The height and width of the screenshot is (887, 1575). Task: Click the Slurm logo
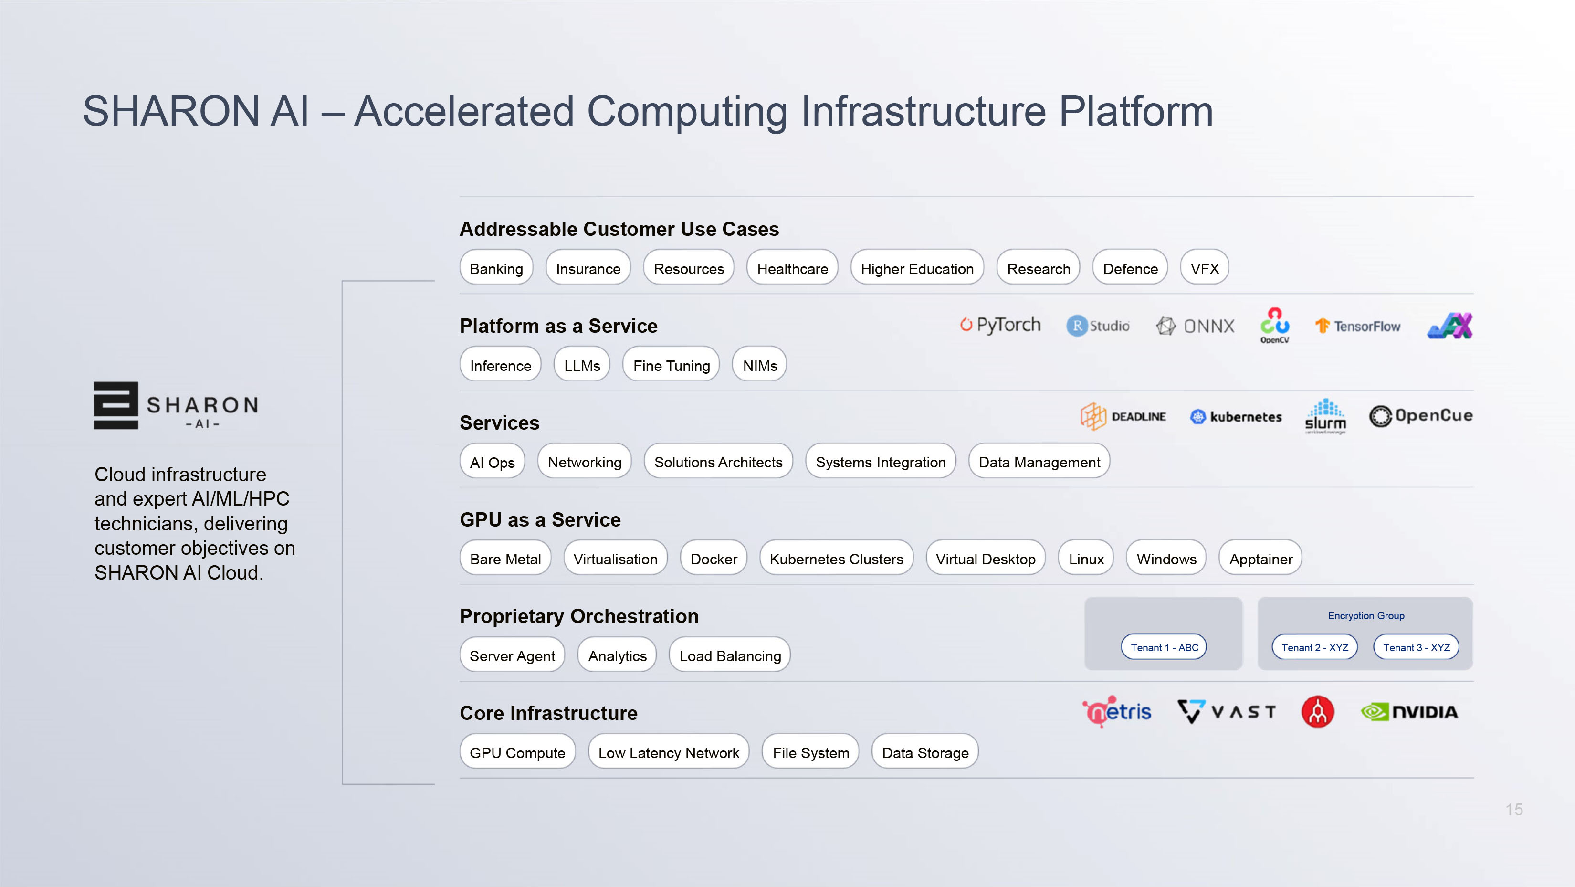1325,417
